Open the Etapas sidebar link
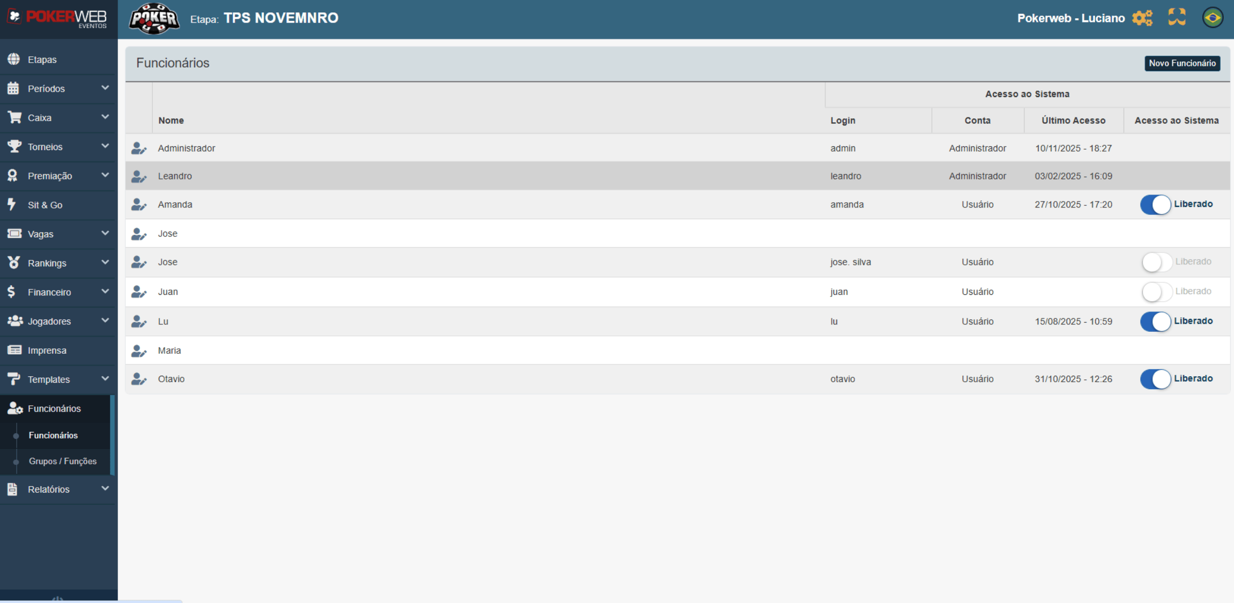Image resolution: width=1234 pixels, height=603 pixels. [42, 59]
